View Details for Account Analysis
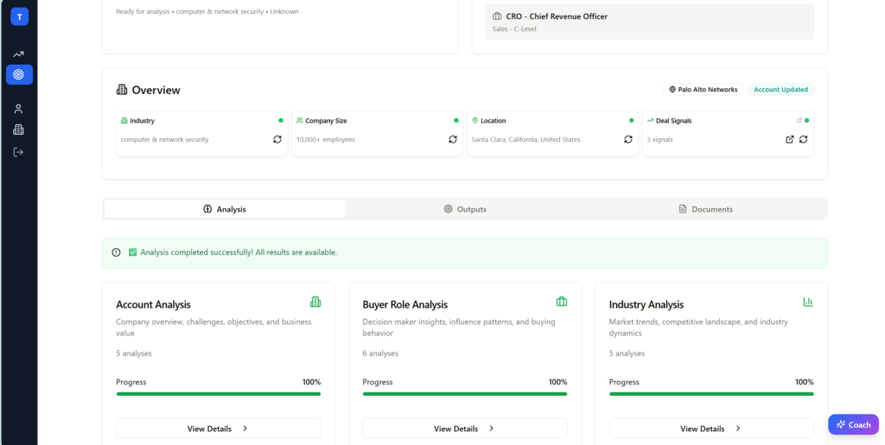 point(218,429)
